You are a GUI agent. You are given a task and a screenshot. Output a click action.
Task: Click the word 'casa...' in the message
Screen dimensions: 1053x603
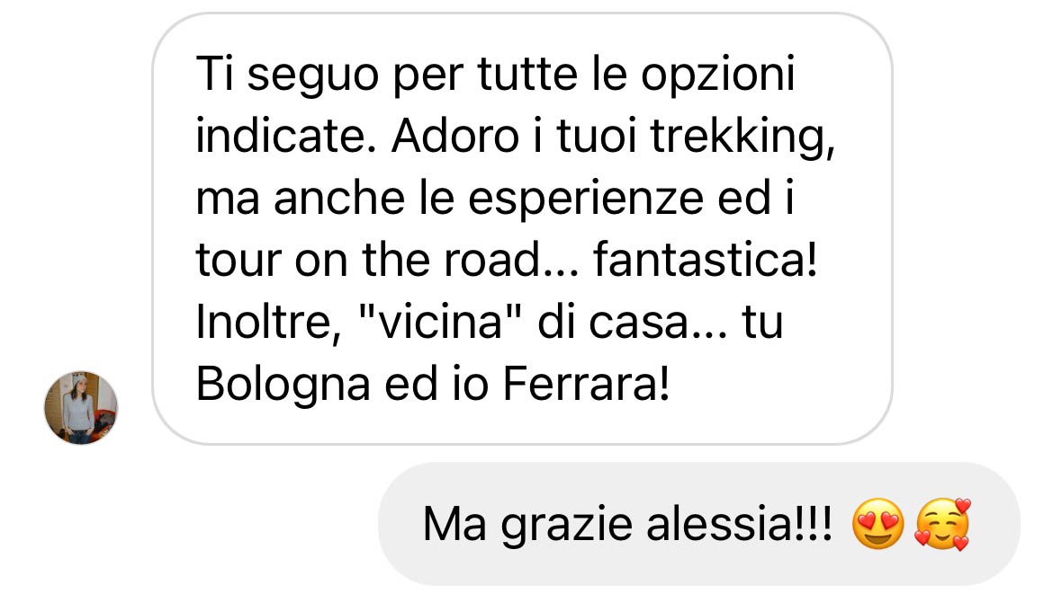click(658, 322)
